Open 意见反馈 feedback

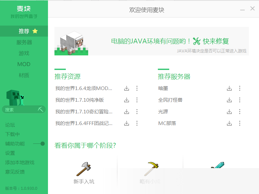click(x=15, y=172)
